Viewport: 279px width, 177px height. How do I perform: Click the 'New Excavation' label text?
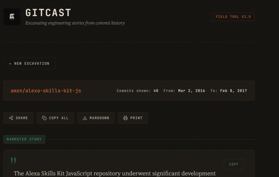32,64
